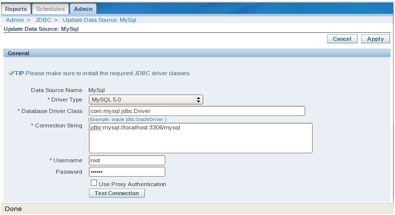Click the Update Data Source: MySql breadcrumb
The height and width of the screenshot is (215, 395).
coord(99,20)
